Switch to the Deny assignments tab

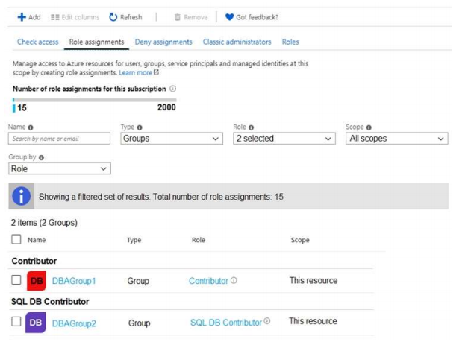(163, 42)
